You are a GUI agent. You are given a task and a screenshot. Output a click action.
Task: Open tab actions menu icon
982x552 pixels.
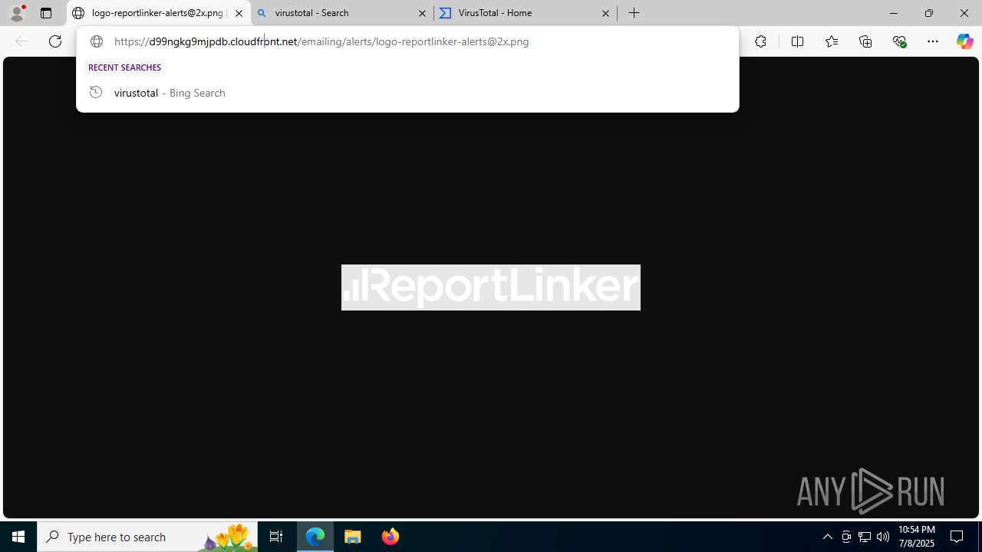point(46,13)
